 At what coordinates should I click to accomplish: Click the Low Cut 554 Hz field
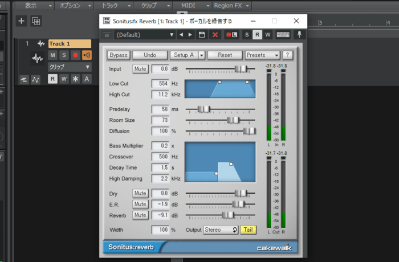click(160, 83)
